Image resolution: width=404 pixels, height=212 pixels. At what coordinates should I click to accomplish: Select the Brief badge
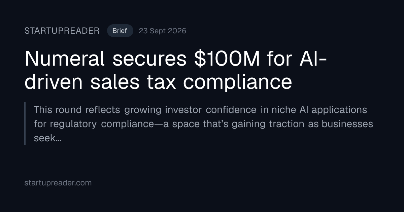pos(120,31)
